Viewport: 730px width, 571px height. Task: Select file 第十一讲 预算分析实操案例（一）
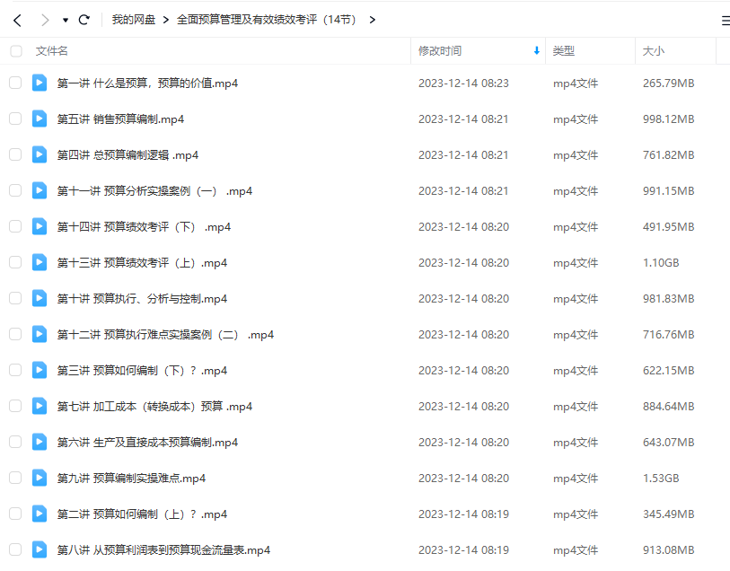point(154,191)
